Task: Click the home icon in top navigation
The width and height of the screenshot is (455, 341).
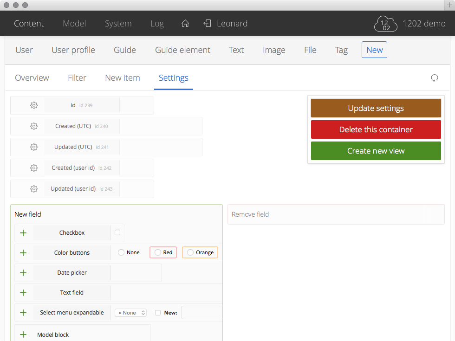Action: click(185, 24)
